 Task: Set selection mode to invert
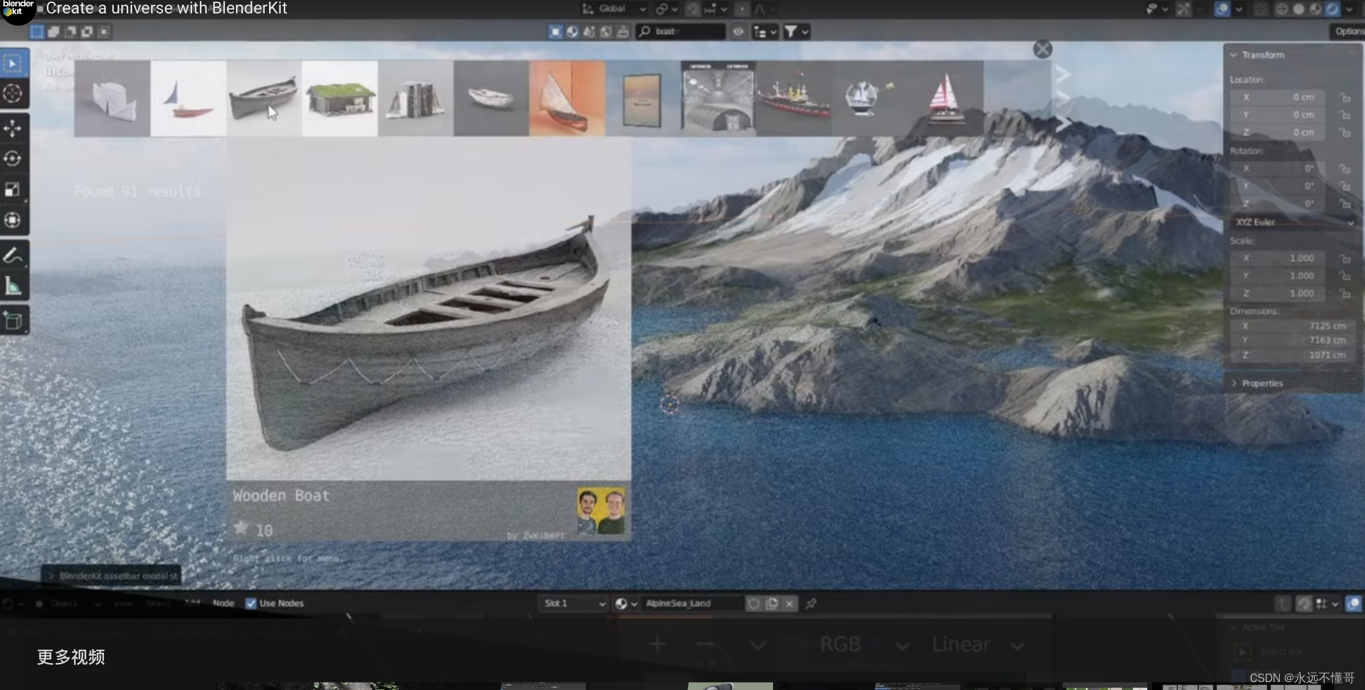pyautogui.click(x=87, y=32)
